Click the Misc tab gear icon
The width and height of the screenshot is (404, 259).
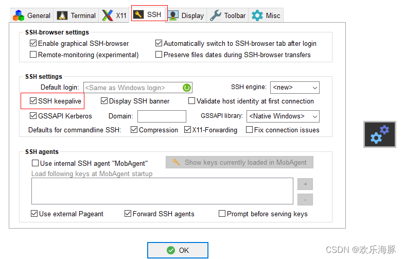[x=257, y=15]
